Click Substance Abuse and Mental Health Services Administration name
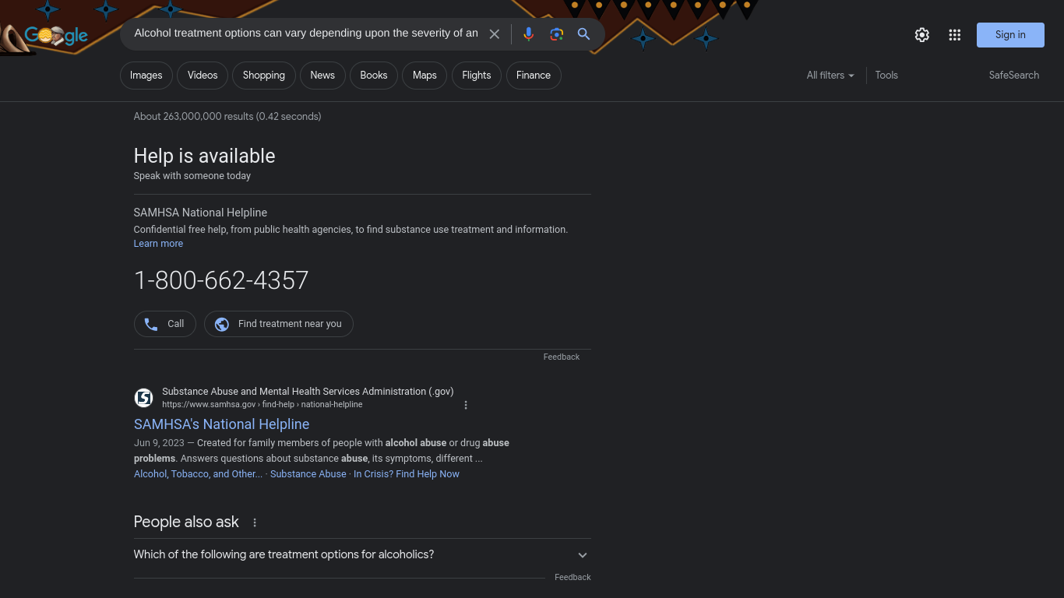Screen dimensions: 1064x598 click(308, 392)
